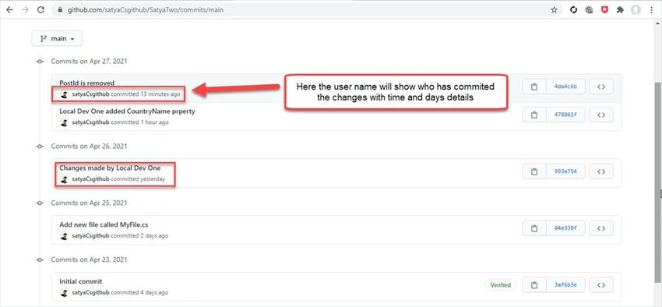Click satyaCsgithub author on MyFile.cs commit
This screenshot has height=307, width=662.
[90, 235]
